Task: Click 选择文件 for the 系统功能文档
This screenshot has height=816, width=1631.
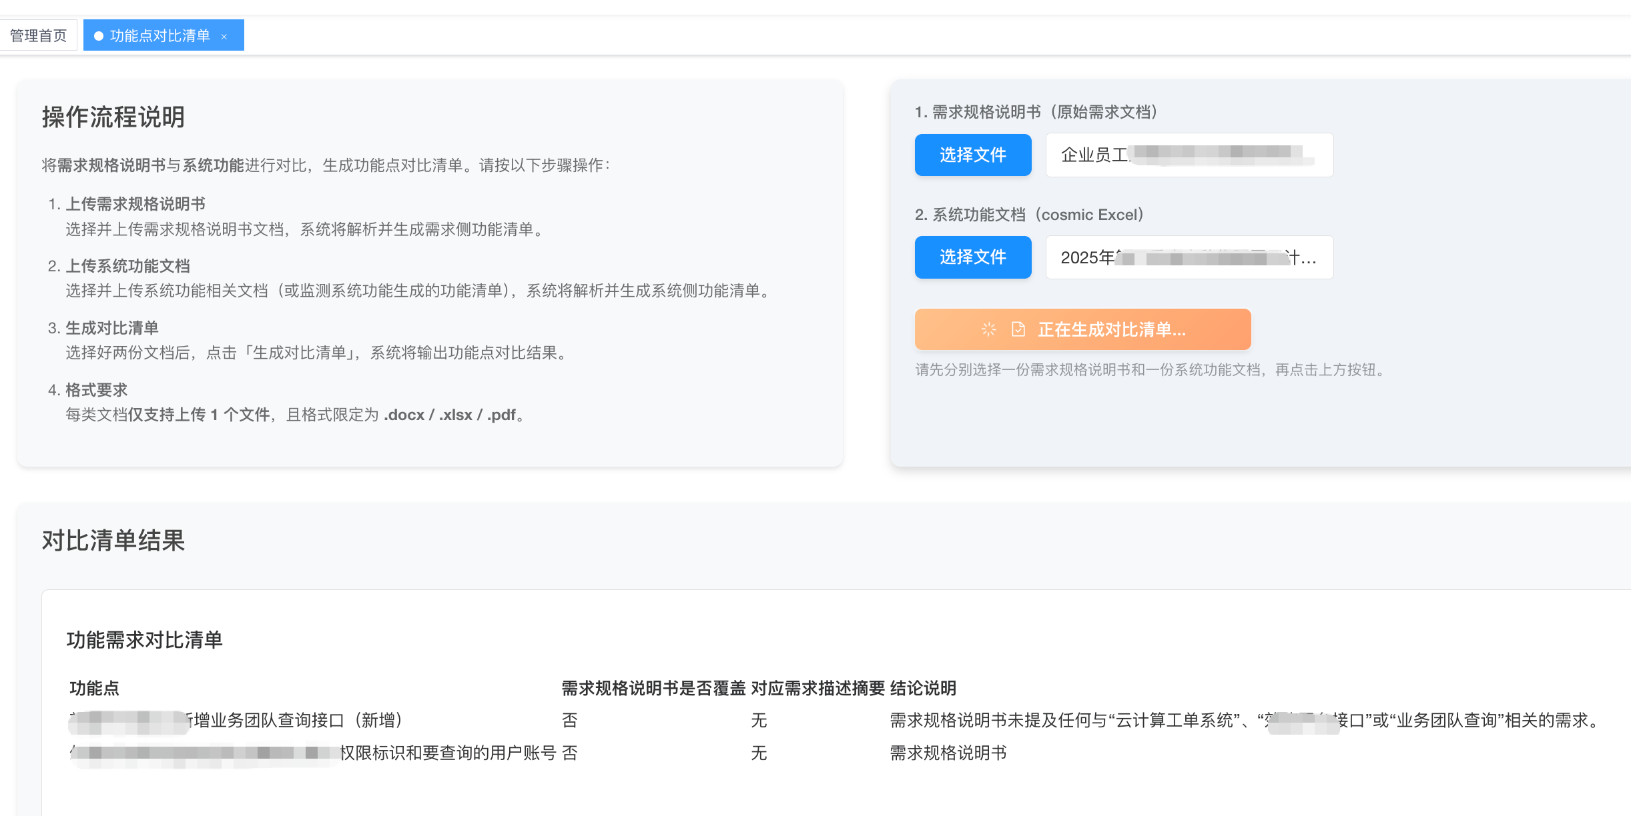Action: click(972, 257)
